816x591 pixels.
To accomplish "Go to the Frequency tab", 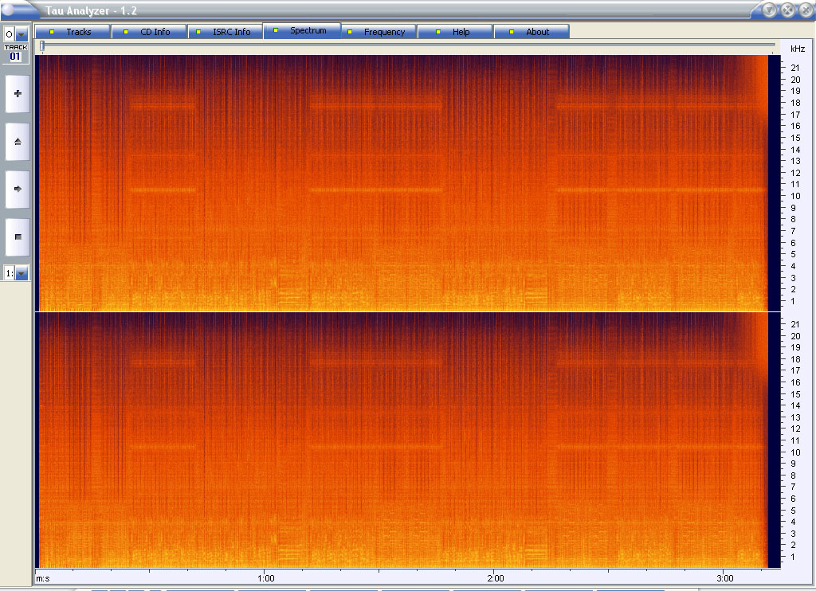I will click(379, 32).
